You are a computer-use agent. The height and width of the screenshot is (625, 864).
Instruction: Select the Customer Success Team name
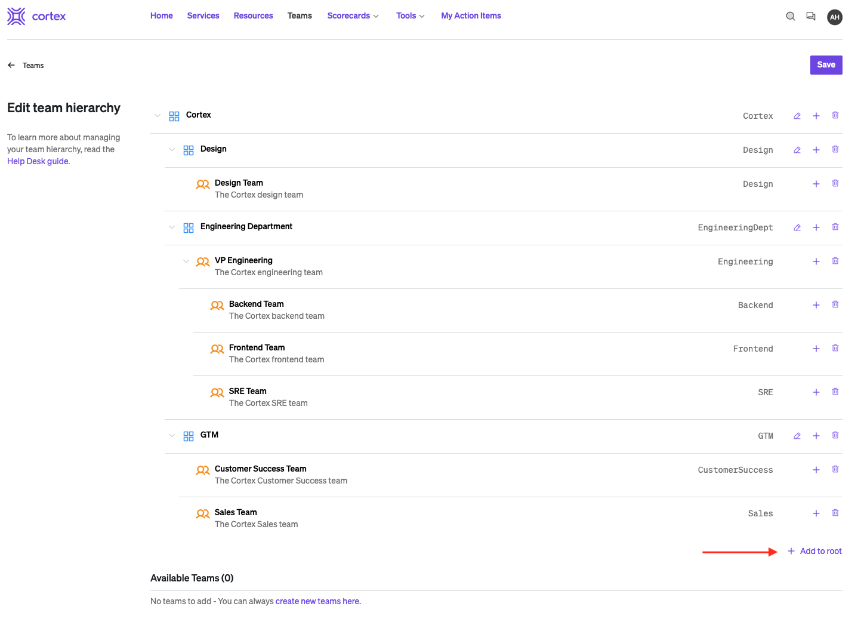pyautogui.click(x=261, y=469)
